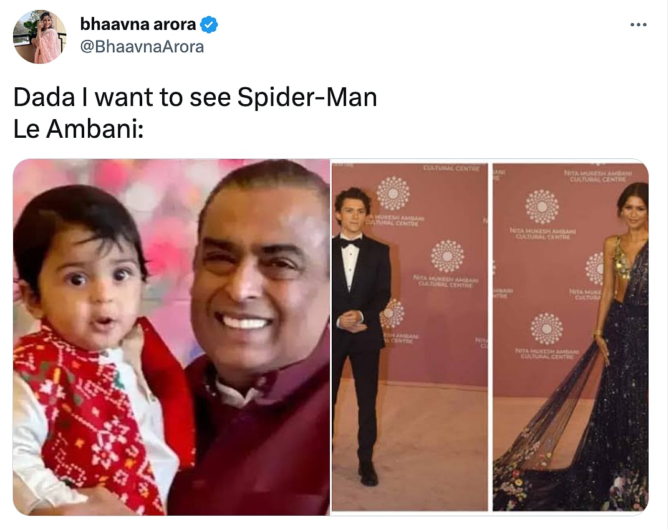Open the middle photo of man in tuxedo

[x=410, y=337]
